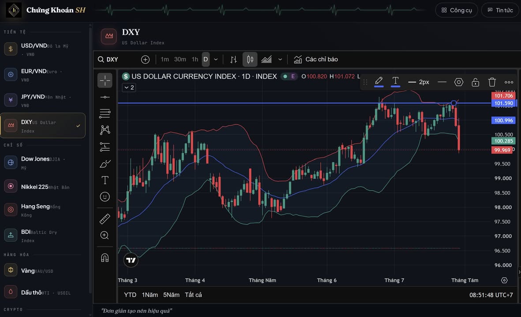Change the line color swatch
The width and height of the screenshot is (521, 317).
pos(379,82)
